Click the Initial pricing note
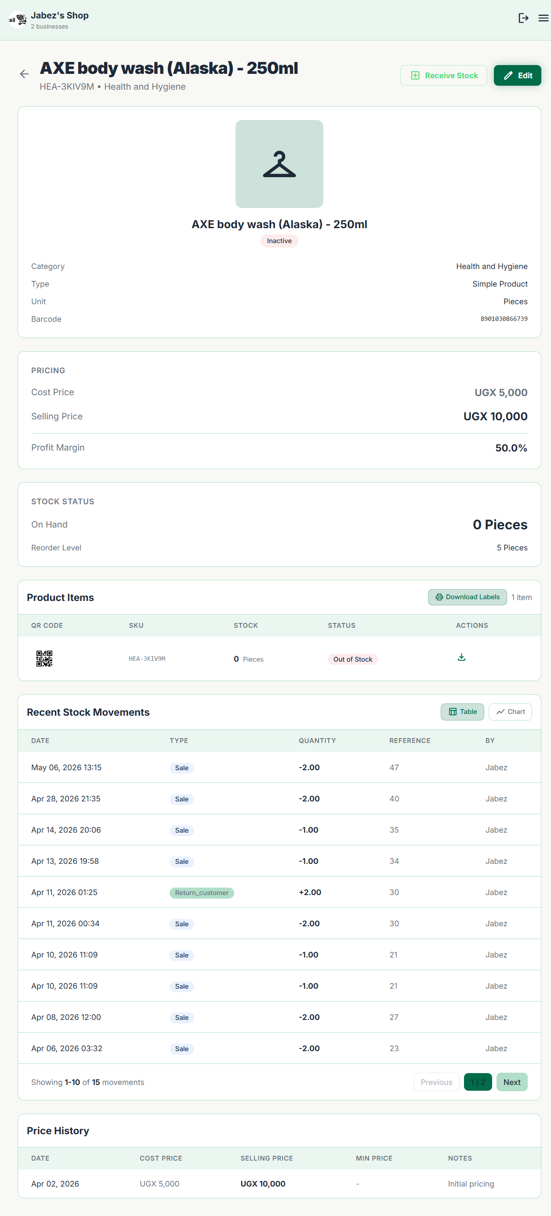Viewport: 551px width, 1216px height. pos(471,1183)
